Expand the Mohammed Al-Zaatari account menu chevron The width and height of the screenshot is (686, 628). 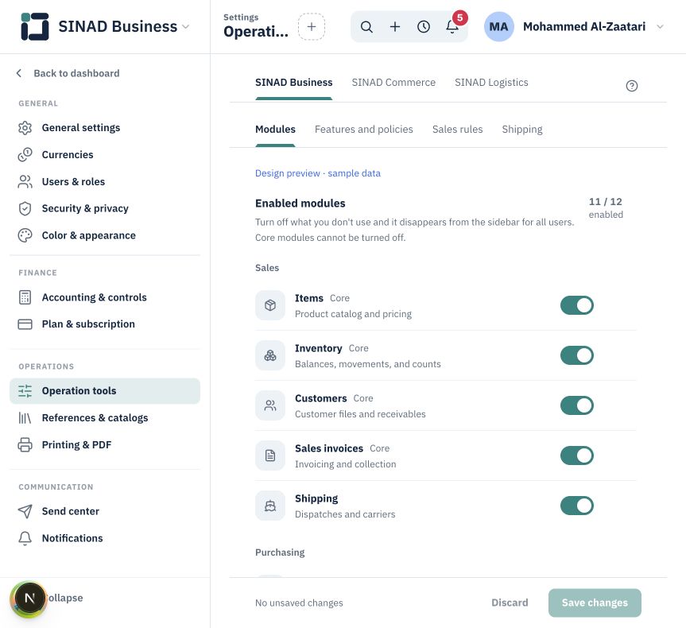pos(661,27)
